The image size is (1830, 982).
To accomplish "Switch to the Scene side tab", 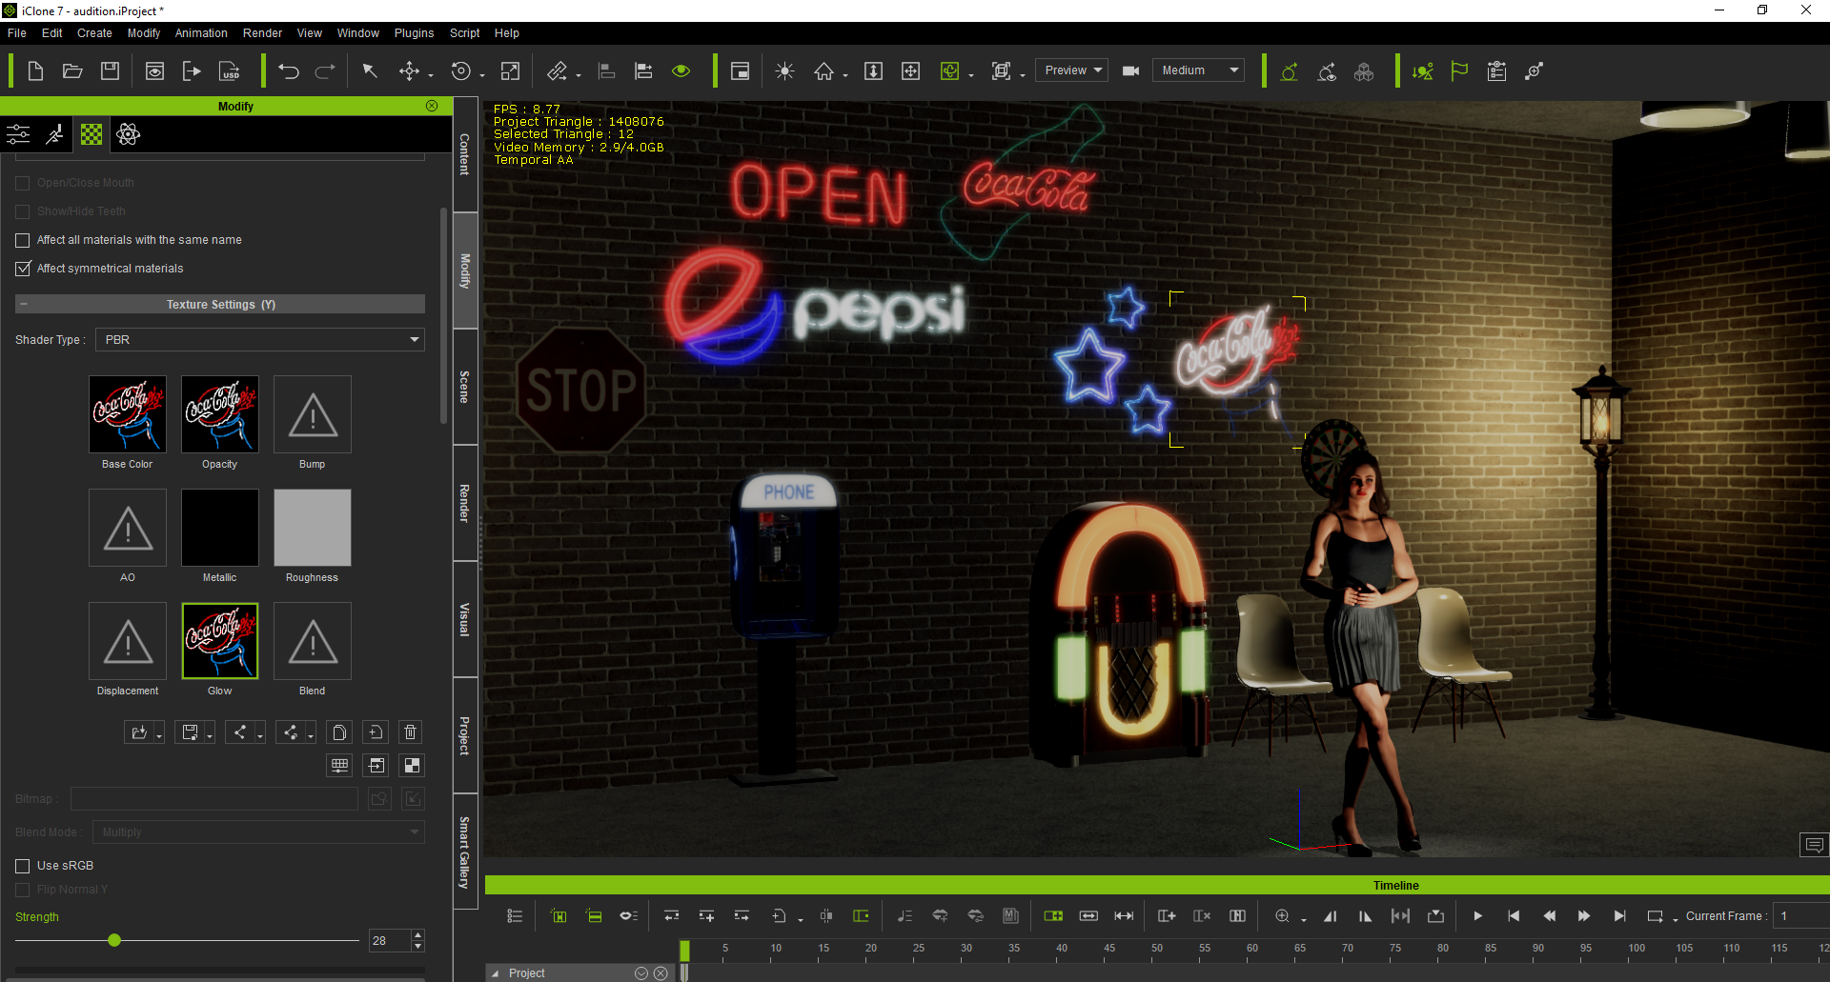I will 465,387.
